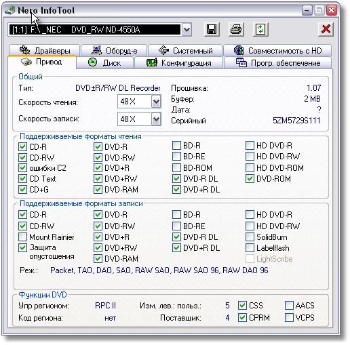The height and width of the screenshot is (345, 350).
Task: Click the windows icon on Прогр. обеспечение tab
Action: point(241,62)
